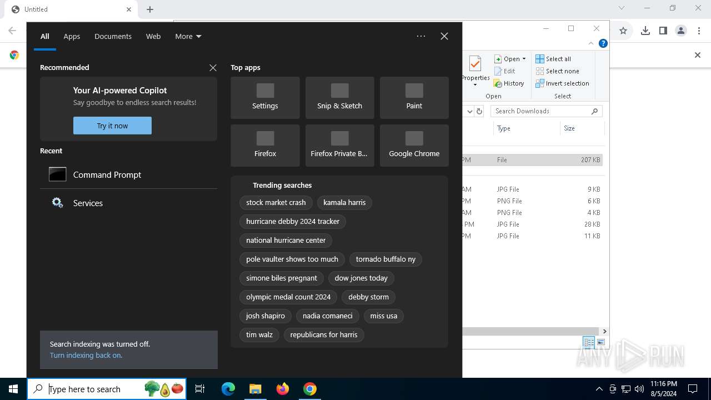This screenshot has height=400, width=711.
Task: Click Search Downloads field
Action: point(546,111)
